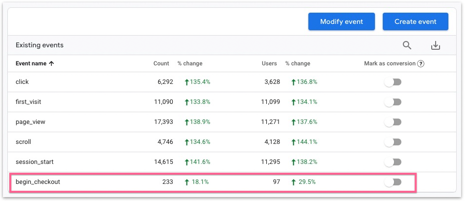Toggle page_view conversion switch
This screenshot has height=201, width=465.
pyautogui.click(x=393, y=122)
